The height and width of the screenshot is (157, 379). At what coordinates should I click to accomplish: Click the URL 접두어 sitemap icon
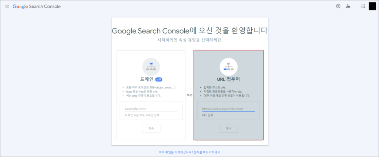(228, 67)
